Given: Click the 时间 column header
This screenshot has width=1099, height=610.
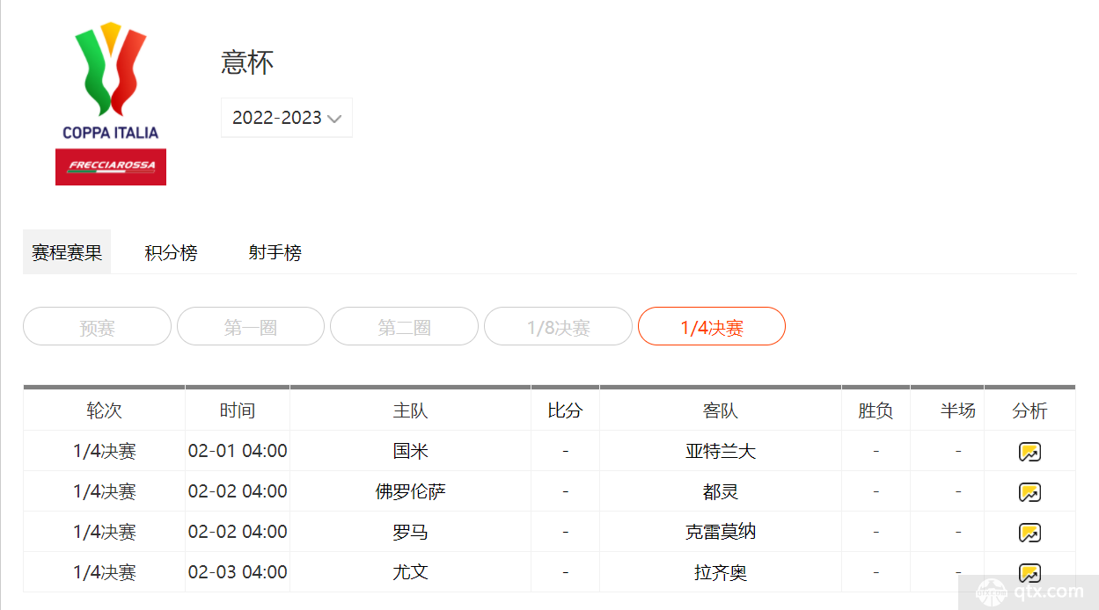Looking at the screenshot, I should pos(238,410).
